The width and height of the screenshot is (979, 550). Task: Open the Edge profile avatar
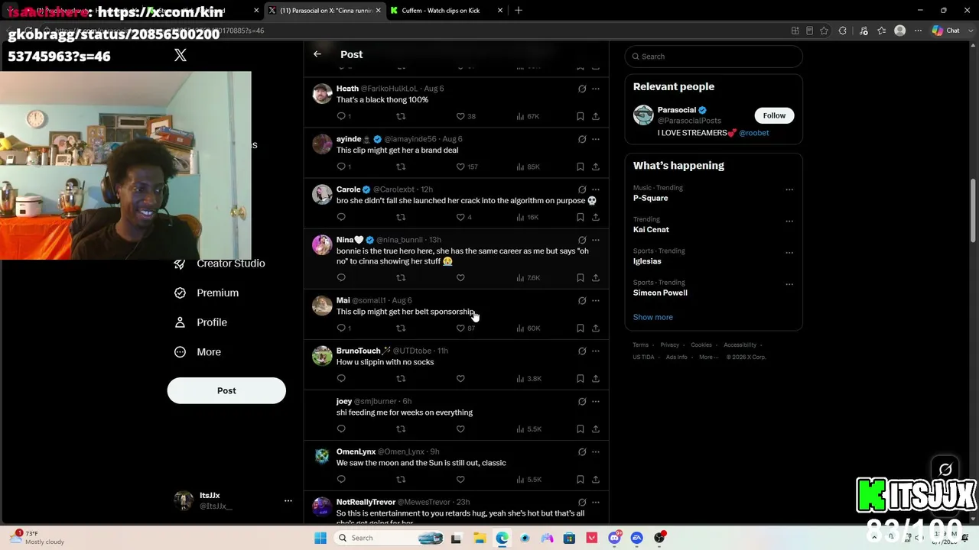(900, 31)
